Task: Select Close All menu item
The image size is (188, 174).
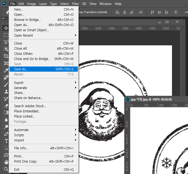Action: [44, 48]
